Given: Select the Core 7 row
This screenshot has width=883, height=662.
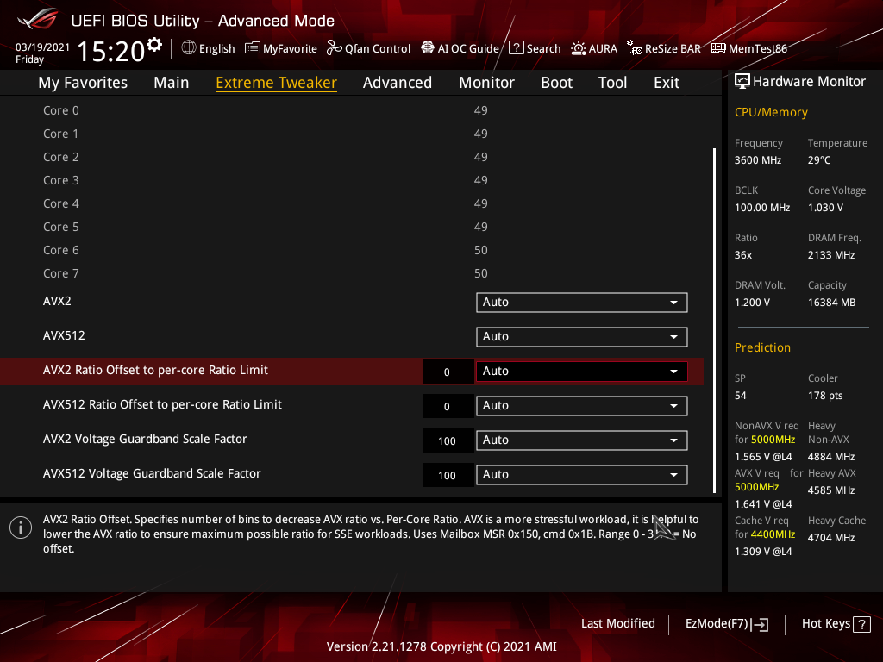Looking at the screenshot, I should click(352, 273).
